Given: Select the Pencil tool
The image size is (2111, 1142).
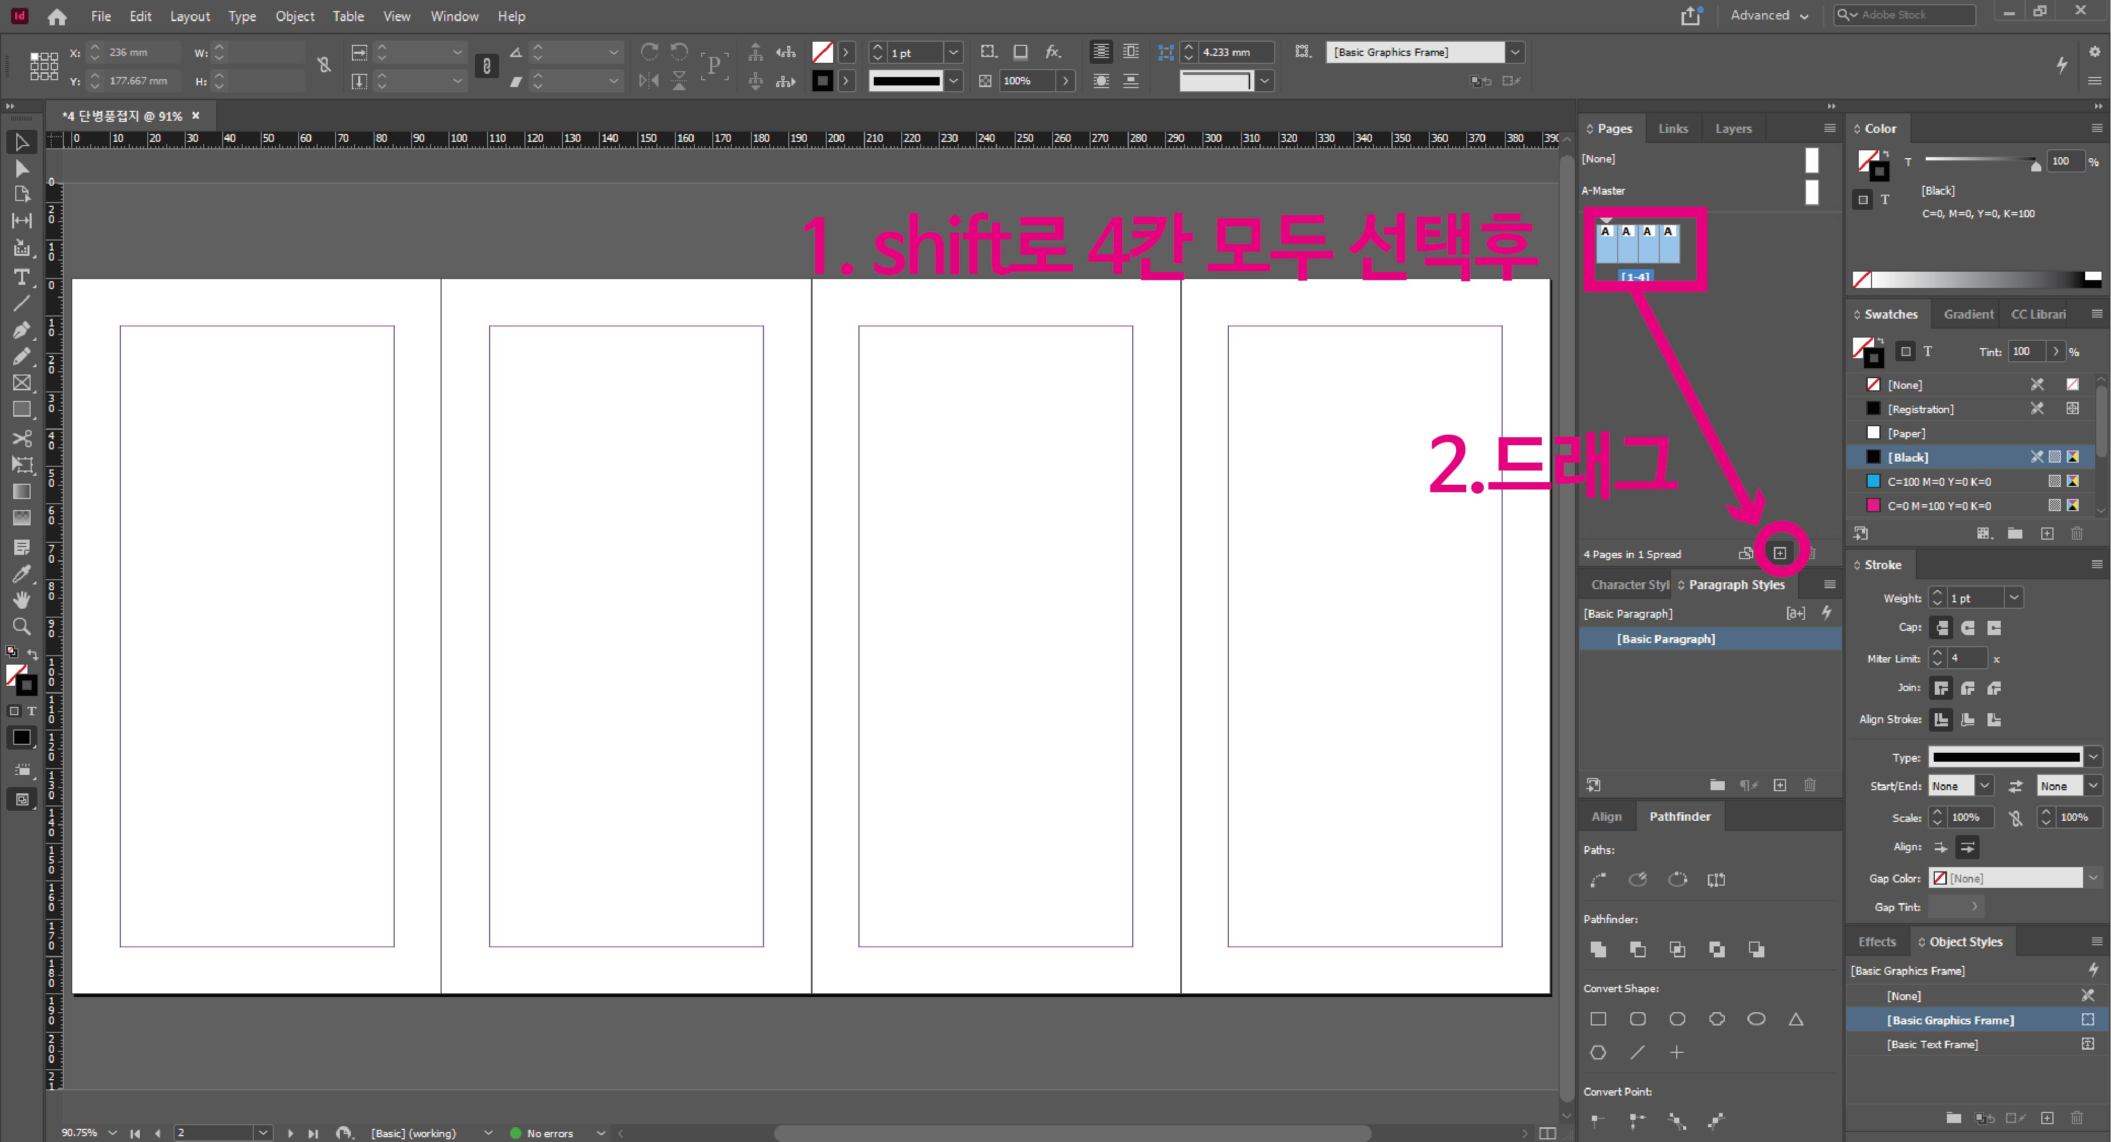Looking at the screenshot, I should [x=22, y=357].
